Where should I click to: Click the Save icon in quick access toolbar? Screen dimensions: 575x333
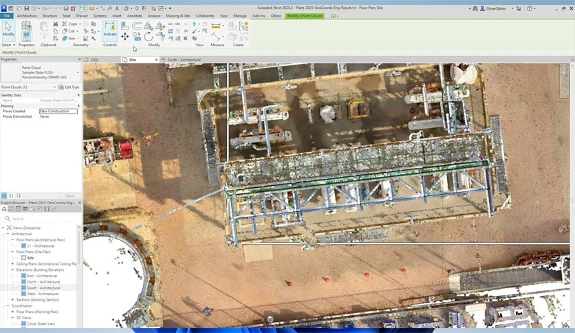26,8
